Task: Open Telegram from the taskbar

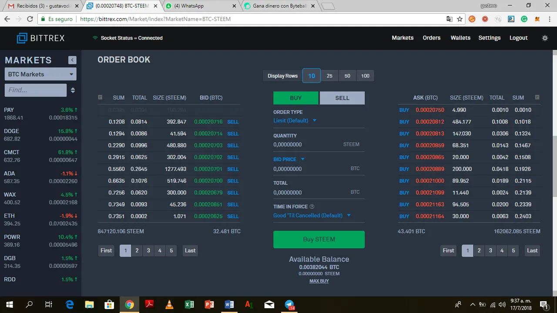Action: click(290, 305)
